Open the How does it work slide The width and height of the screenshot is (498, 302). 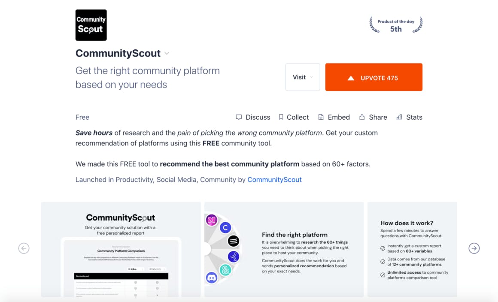click(412, 249)
